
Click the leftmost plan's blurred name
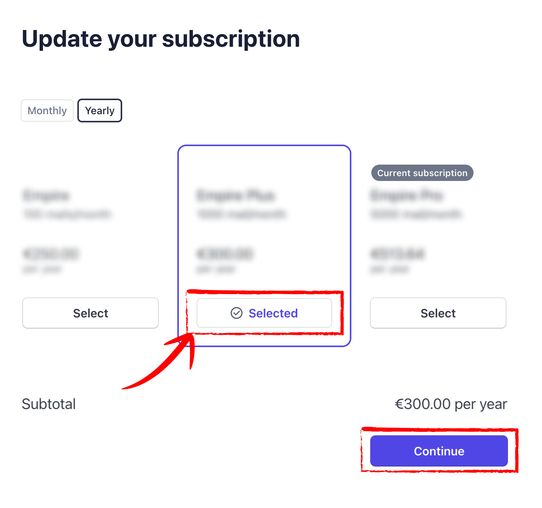point(46,195)
